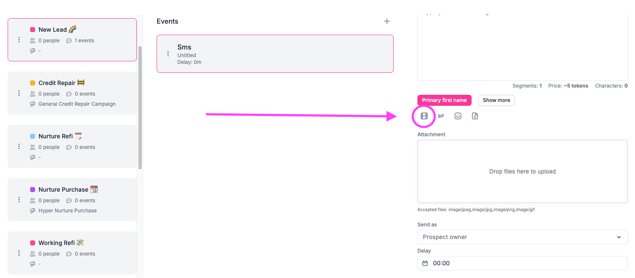The image size is (635, 278).
Task: Open Working Refi stage options menu
Action: click(x=19, y=253)
